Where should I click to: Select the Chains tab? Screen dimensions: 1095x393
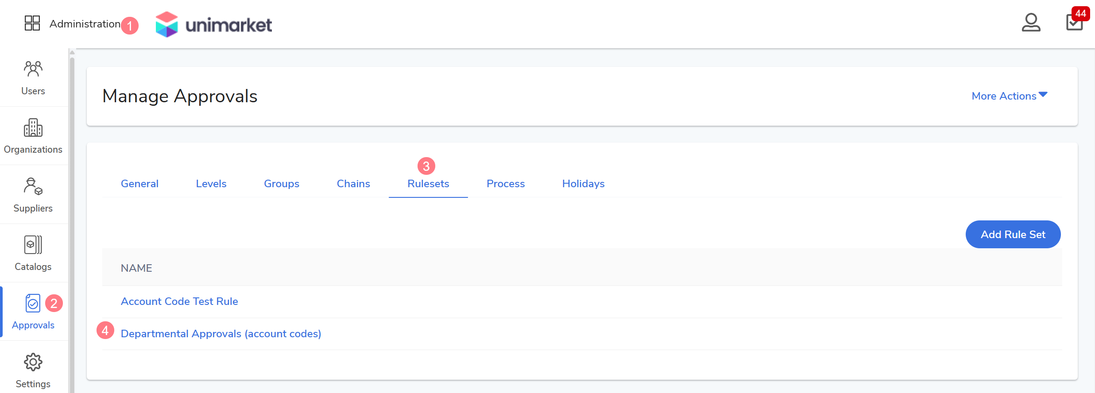click(353, 184)
